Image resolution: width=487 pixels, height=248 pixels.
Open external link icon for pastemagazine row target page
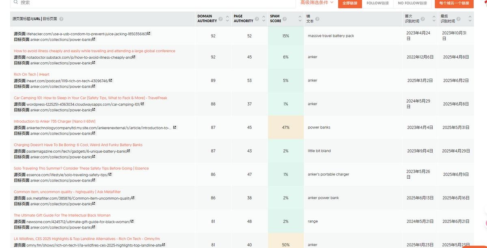pyautogui.click(x=94, y=157)
